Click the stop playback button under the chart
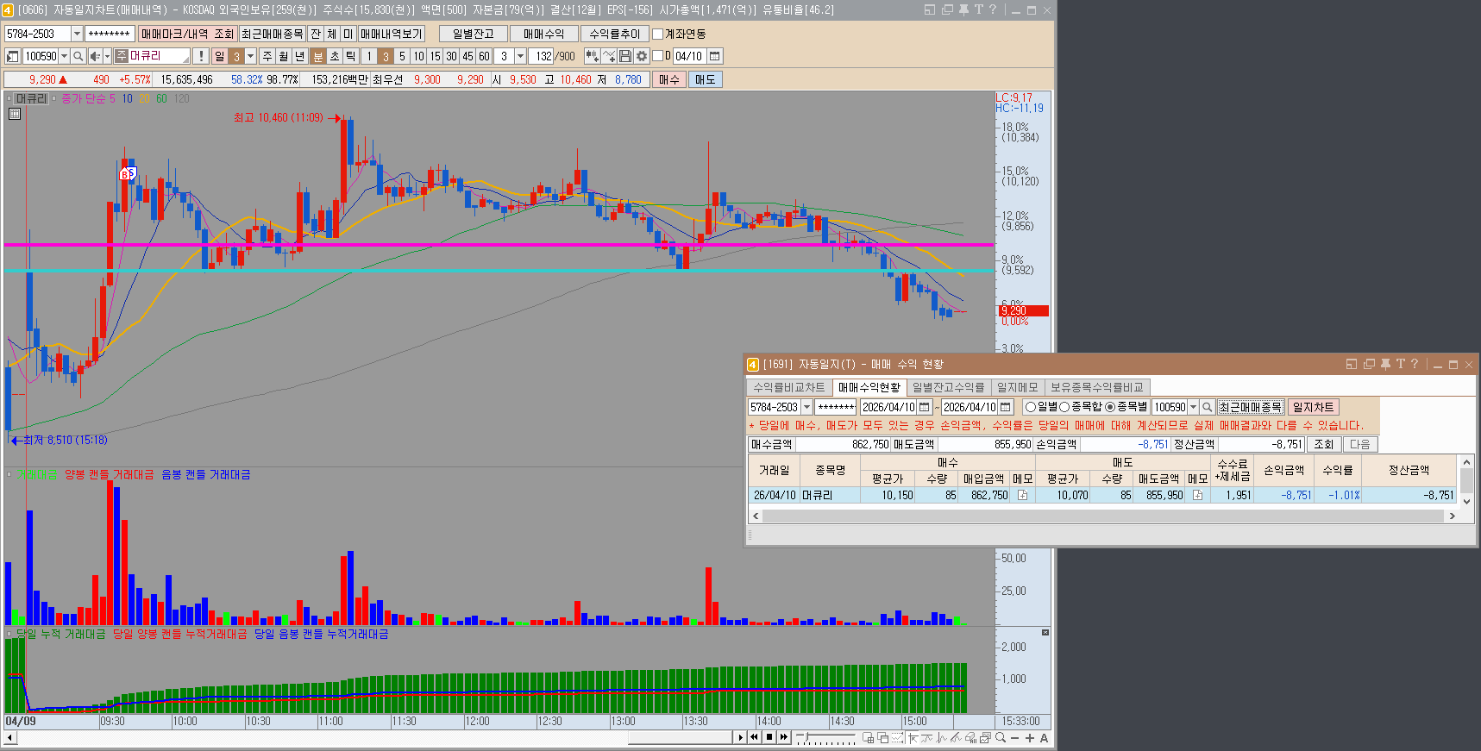The image size is (1481, 751). [769, 737]
